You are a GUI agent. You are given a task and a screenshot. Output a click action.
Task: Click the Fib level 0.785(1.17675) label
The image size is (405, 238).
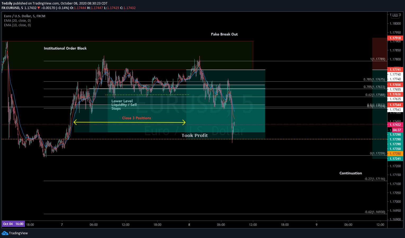coord(374,80)
